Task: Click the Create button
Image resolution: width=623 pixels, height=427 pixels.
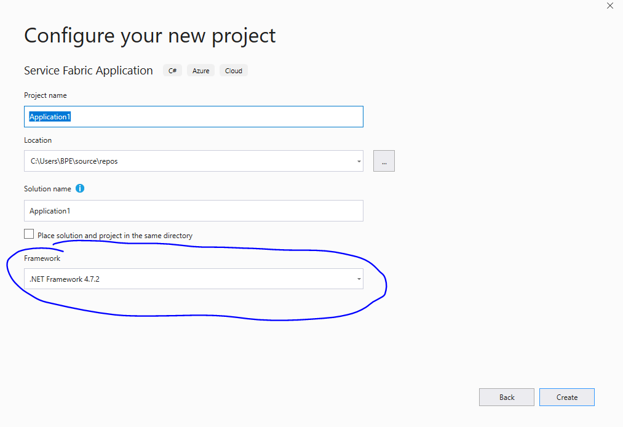Action: coord(566,397)
